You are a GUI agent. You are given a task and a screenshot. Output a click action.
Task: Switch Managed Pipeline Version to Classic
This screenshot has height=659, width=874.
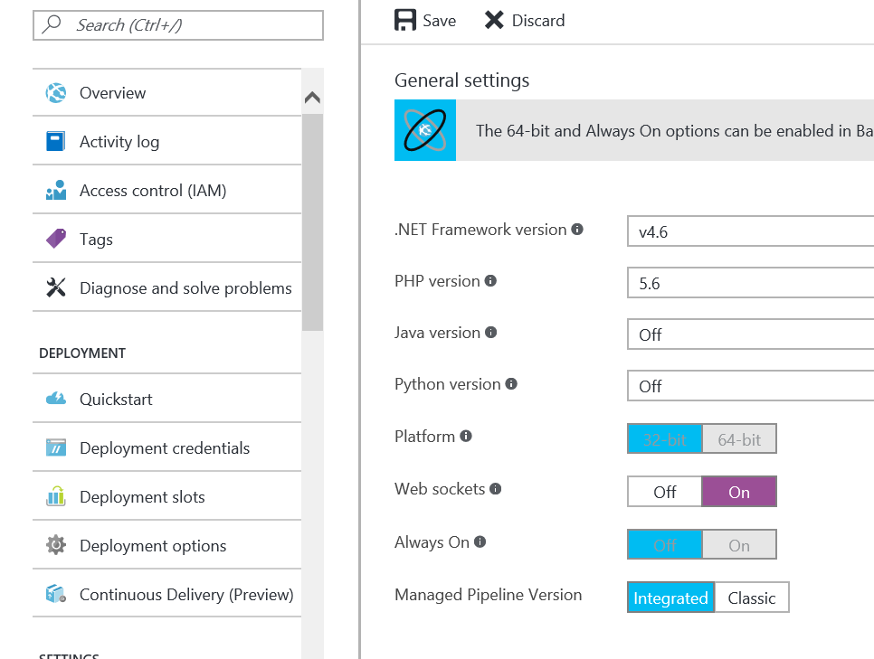click(x=751, y=597)
